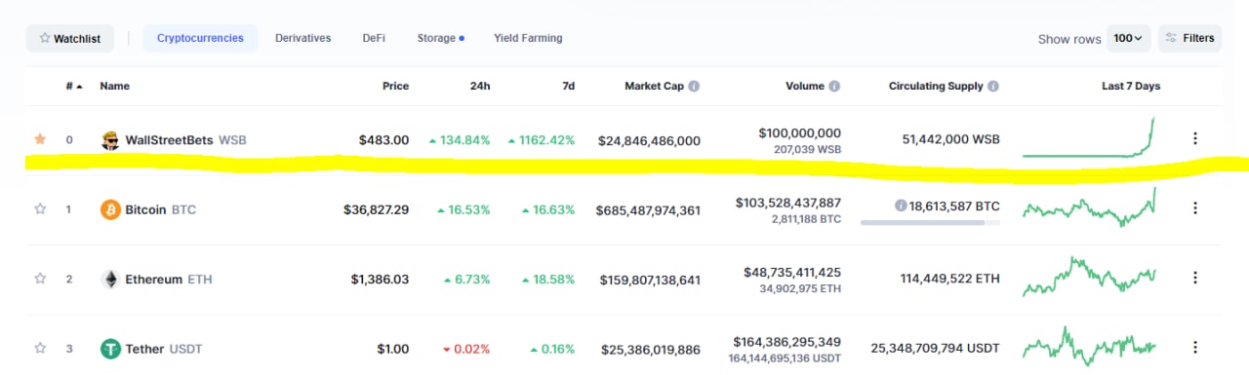
Task: Click the Bitcoin logo icon
Action: click(x=111, y=209)
